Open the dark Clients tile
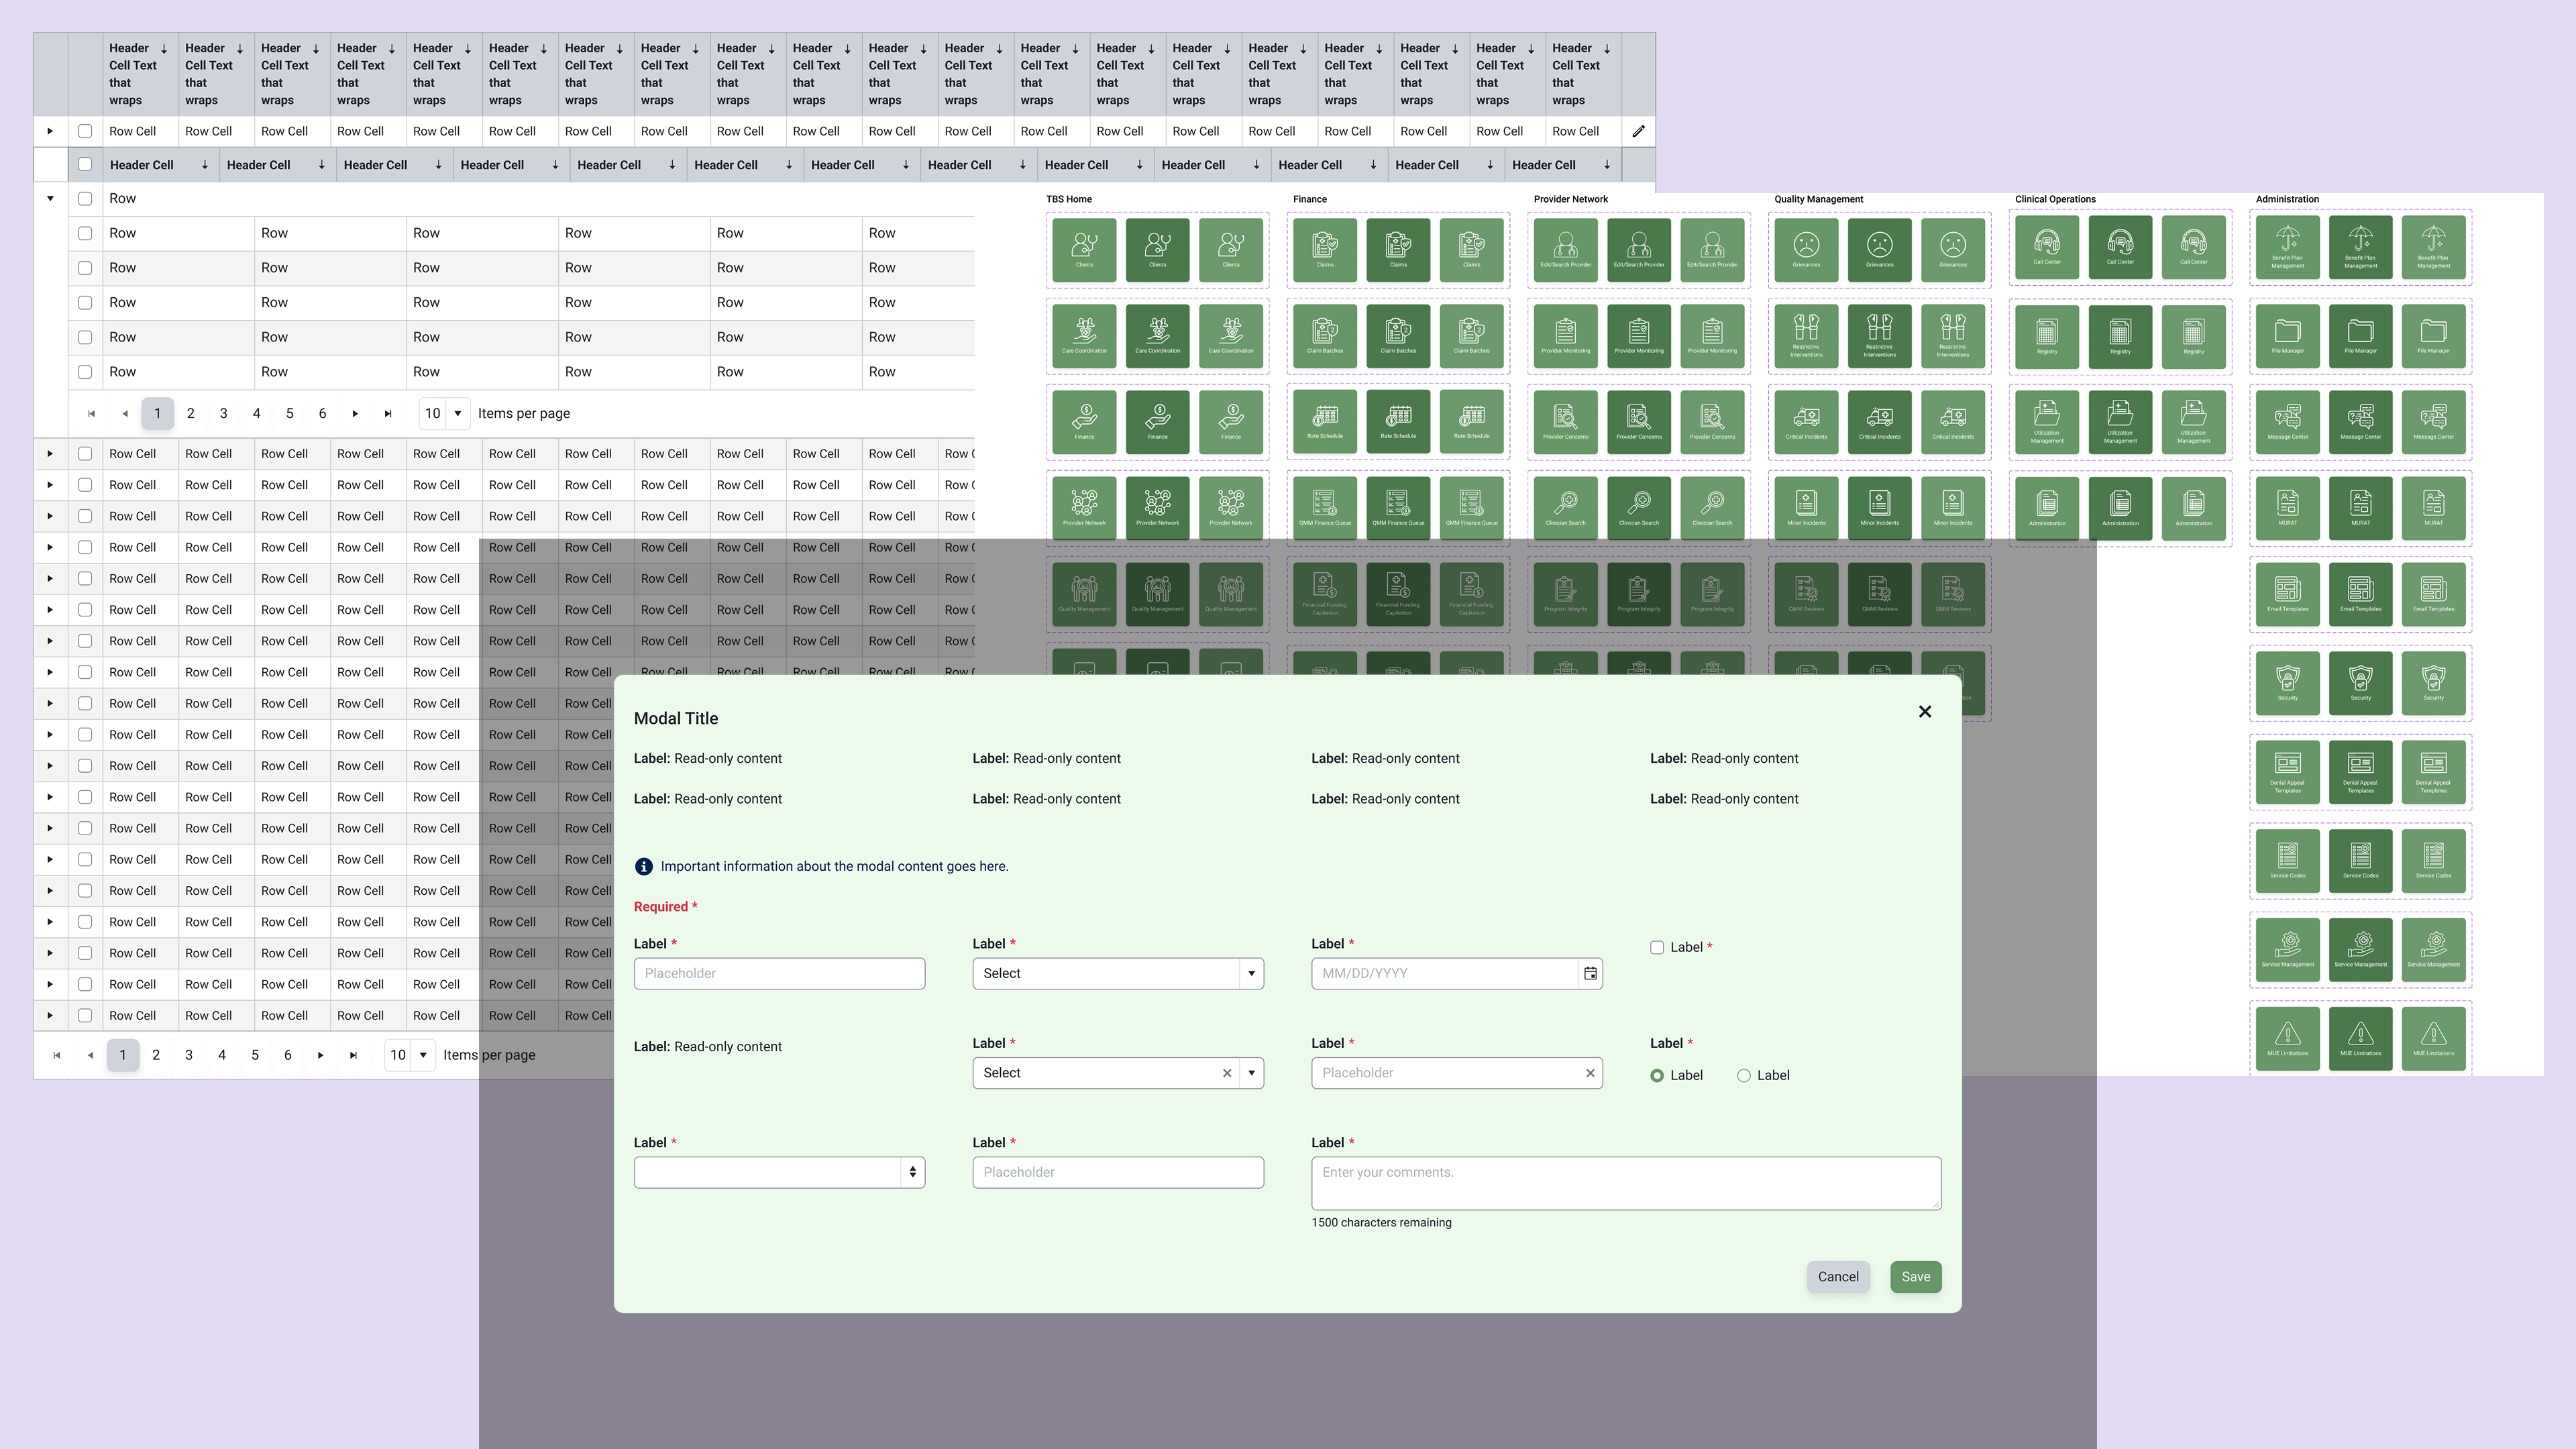The width and height of the screenshot is (2576, 1449). coord(1157,250)
